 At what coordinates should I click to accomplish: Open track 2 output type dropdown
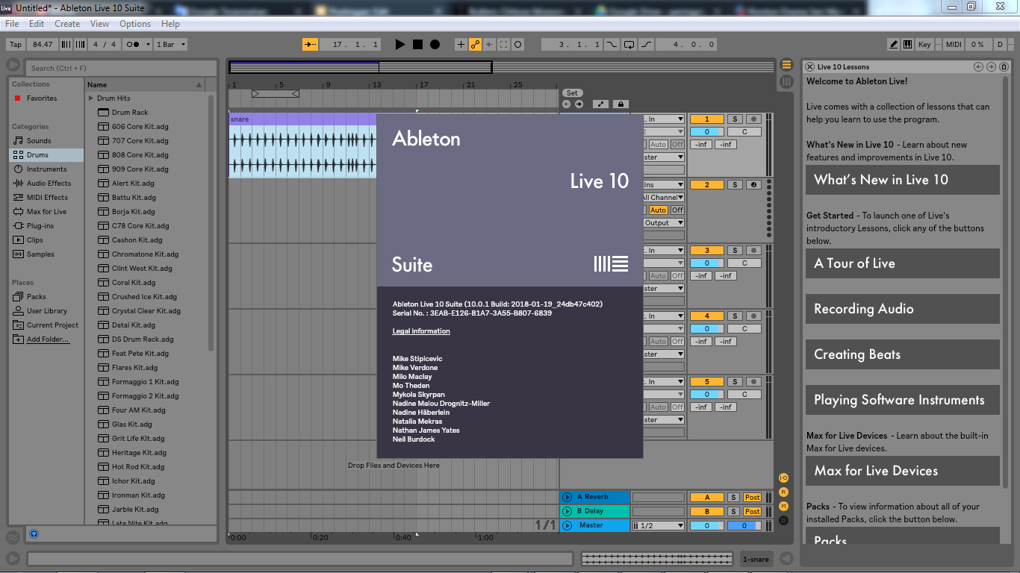662,223
